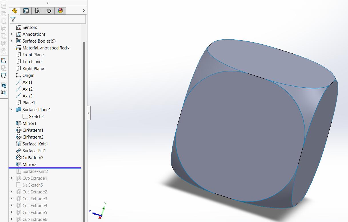Select the CirPattern3 feature
The height and width of the screenshot is (222, 348).
coord(30,158)
